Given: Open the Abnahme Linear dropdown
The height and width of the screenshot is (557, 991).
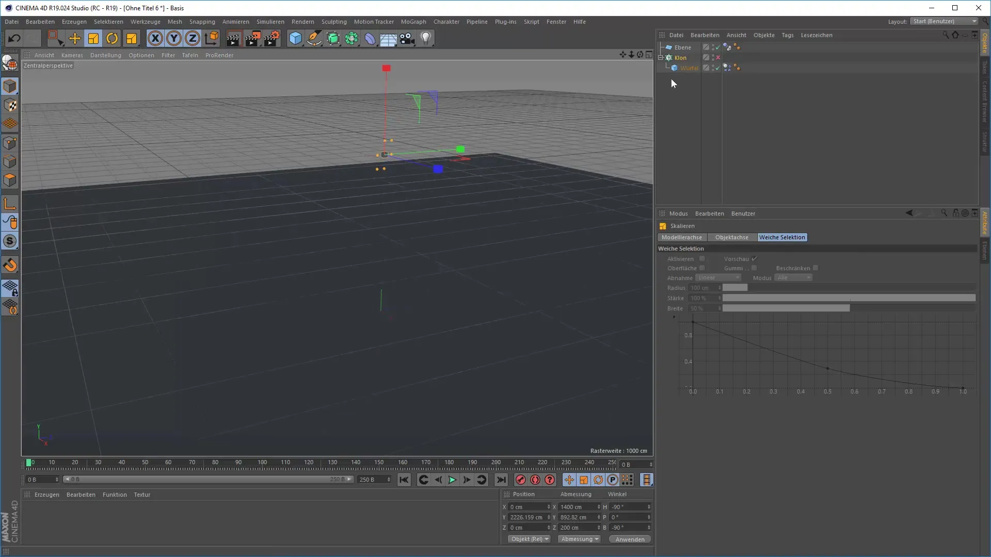Looking at the screenshot, I should pos(718,278).
